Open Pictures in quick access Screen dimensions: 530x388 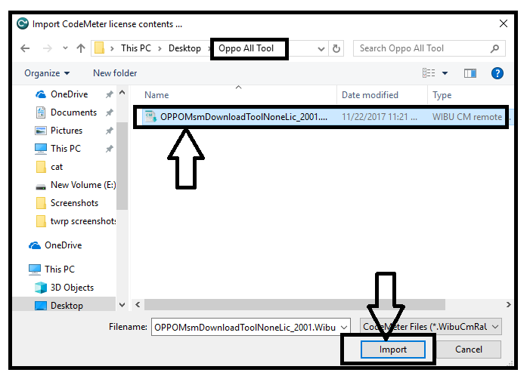(x=67, y=131)
